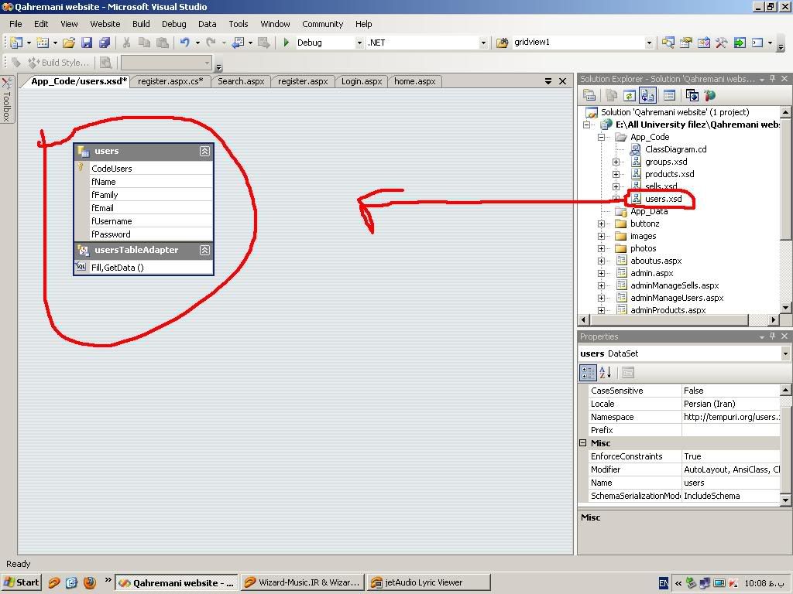Viewport: 793px width, 594px height.
Task: Collapse the users table header
Action: pyautogui.click(x=204, y=152)
